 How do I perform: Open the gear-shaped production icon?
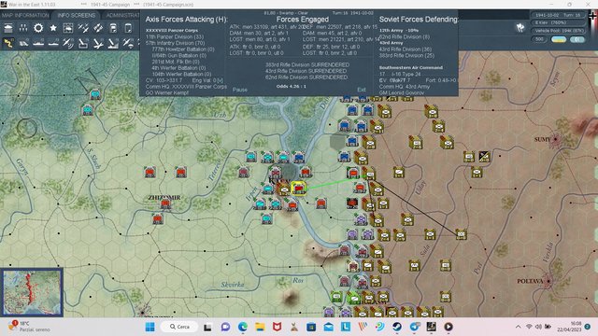point(38,28)
